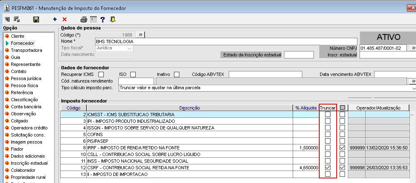Click the arrow shortcut icon in toolbar
The width and height of the screenshot is (416, 183).
pos(7,20)
